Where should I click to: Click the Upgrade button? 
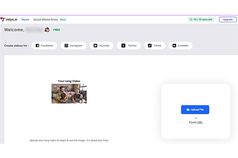(228, 19)
